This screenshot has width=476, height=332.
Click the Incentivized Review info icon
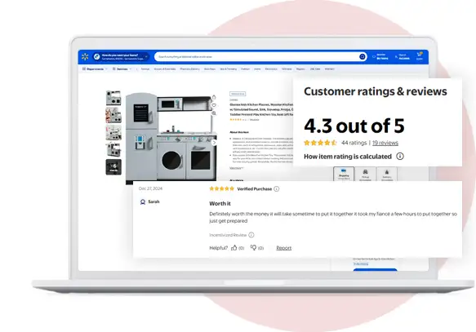[251, 235]
